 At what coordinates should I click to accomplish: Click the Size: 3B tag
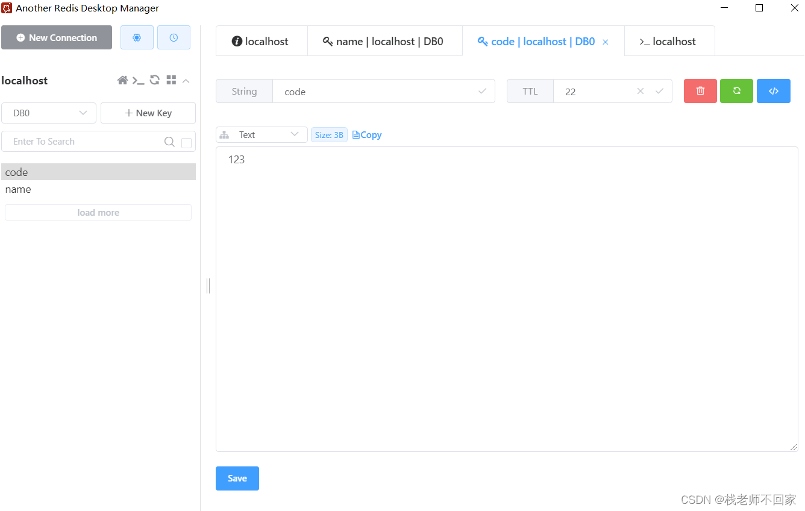(x=329, y=135)
